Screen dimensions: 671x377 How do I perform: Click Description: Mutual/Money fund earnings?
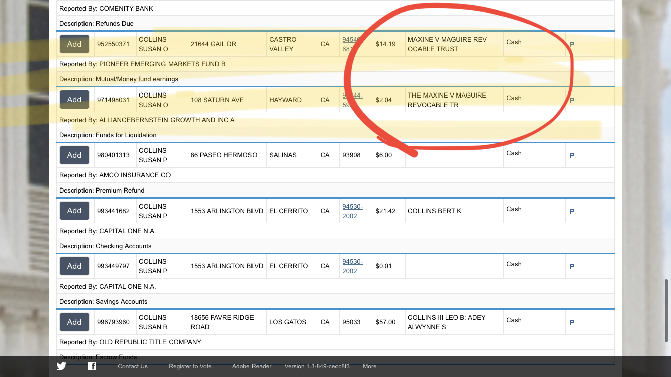335,79
